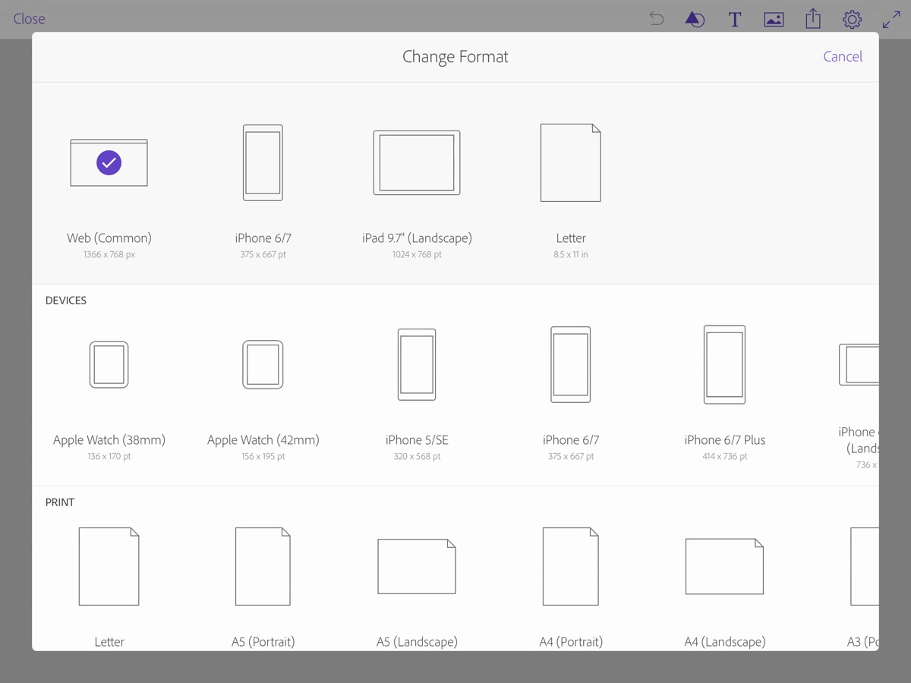The width and height of the screenshot is (911, 683).
Task: Open the shapes tool icon
Action: 695,19
